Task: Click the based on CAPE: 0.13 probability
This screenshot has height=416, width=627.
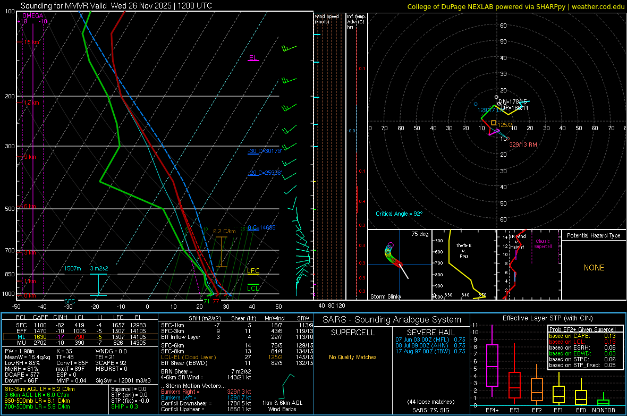Action: point(582,336)
